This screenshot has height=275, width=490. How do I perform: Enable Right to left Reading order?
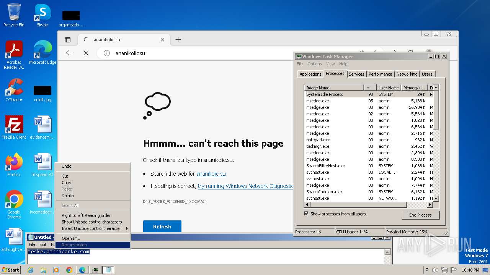tap(93, 215)
